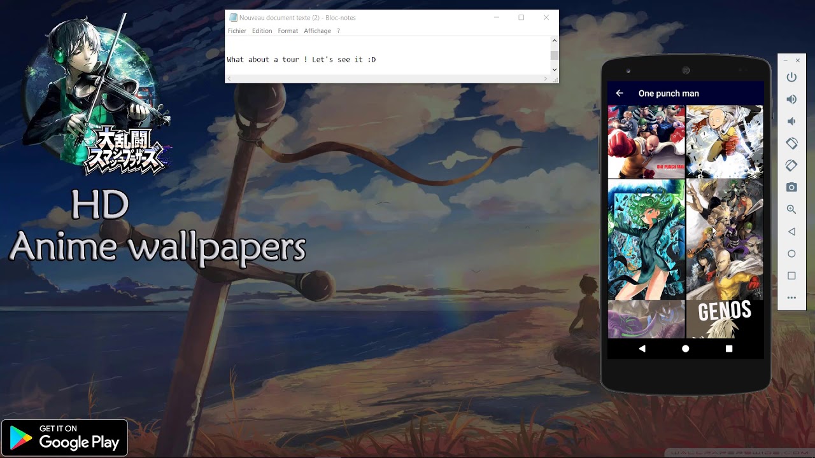Open the emulator more options ellipsis
Image resolution: width=815 pixels, height=458 pixels.
791,298
